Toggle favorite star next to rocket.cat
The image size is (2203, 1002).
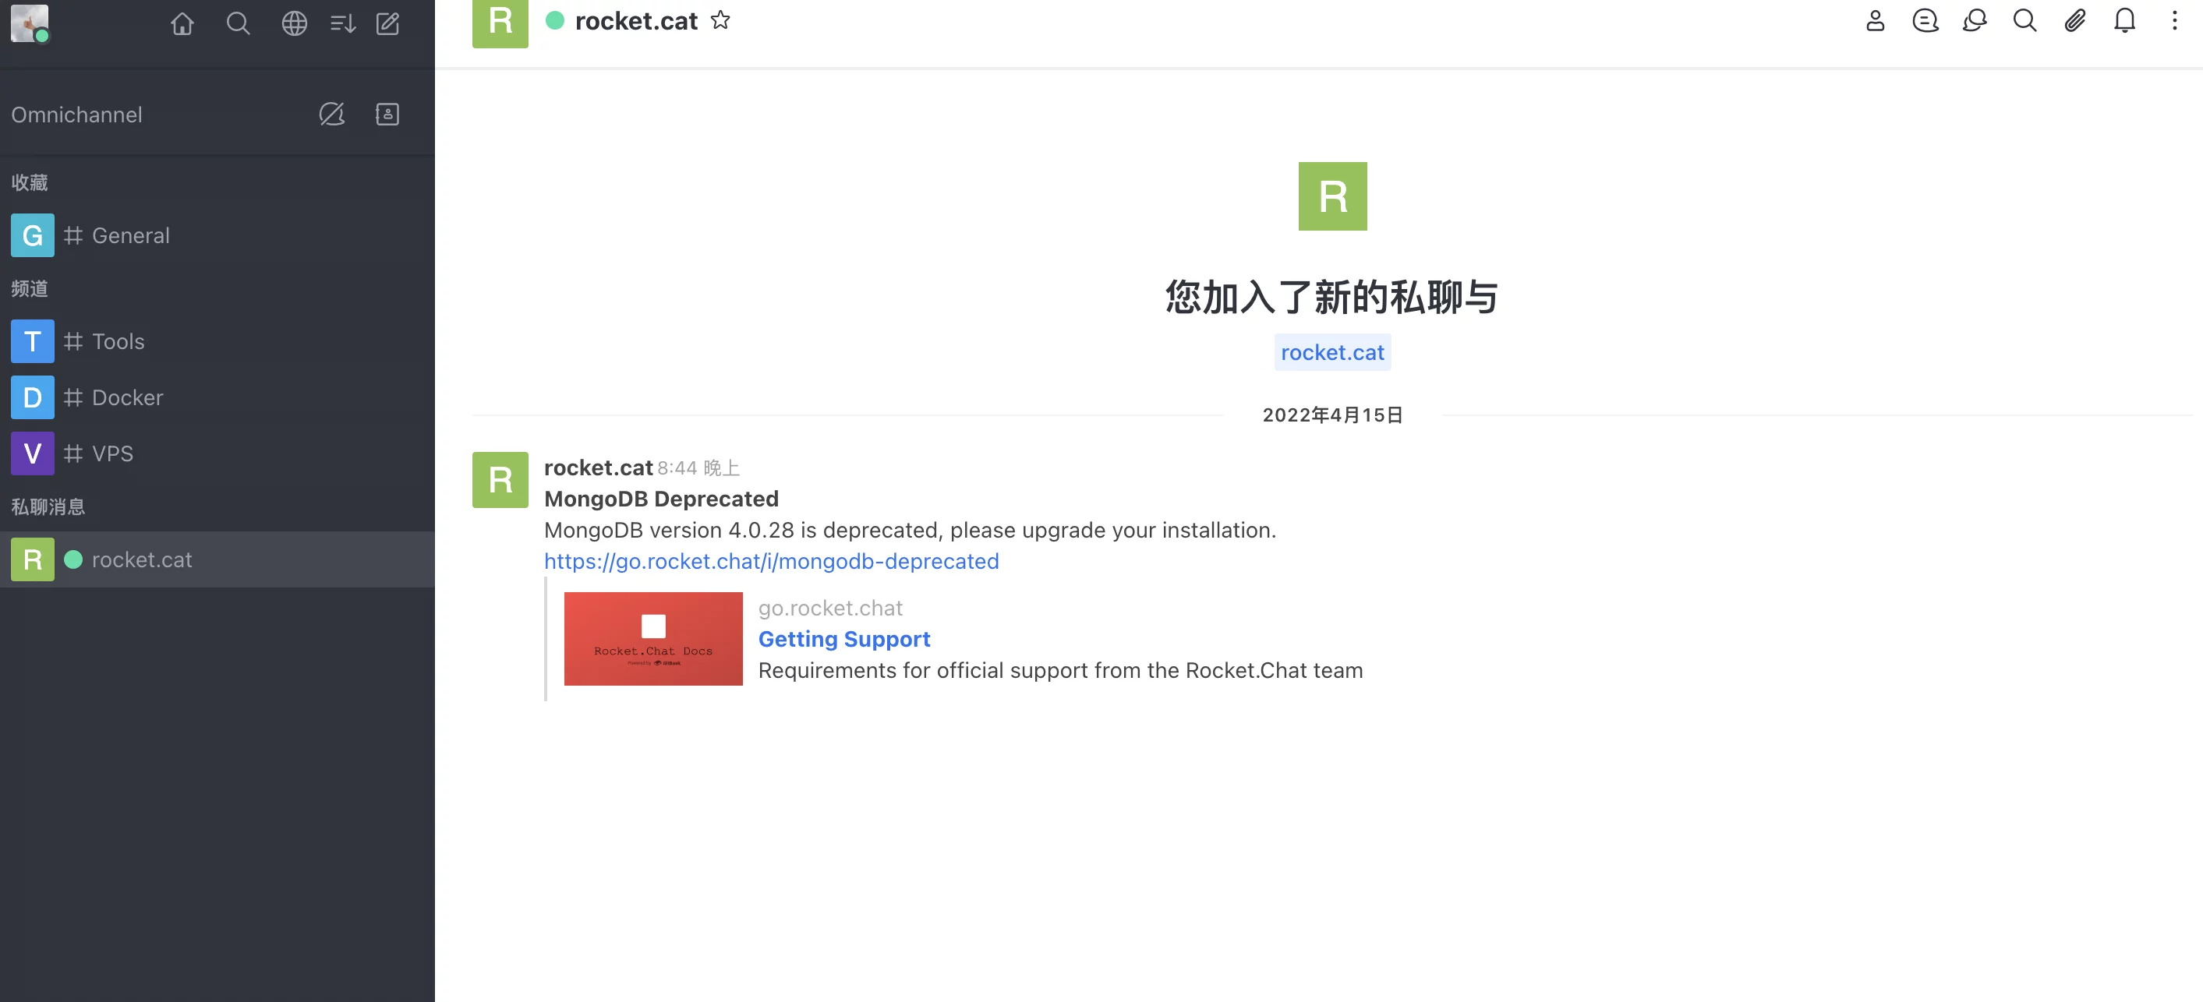(720, 20)
